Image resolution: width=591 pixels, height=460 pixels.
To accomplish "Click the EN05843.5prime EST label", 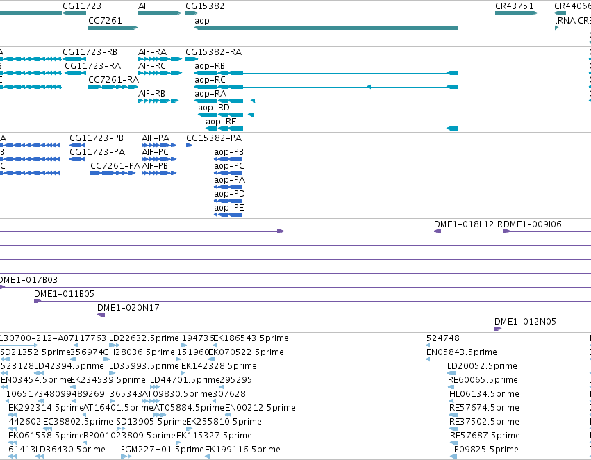I will 461,352.
